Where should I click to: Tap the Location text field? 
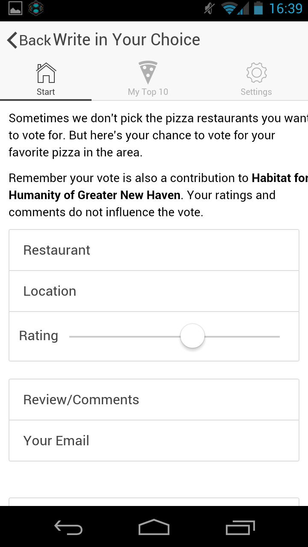point(154,291)
